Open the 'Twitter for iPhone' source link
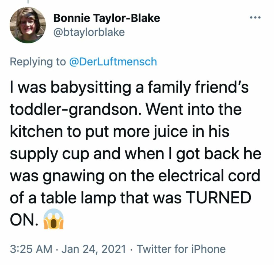Viewport: 274px width, 265px height. pyautogui.click(x=181, y=249)
